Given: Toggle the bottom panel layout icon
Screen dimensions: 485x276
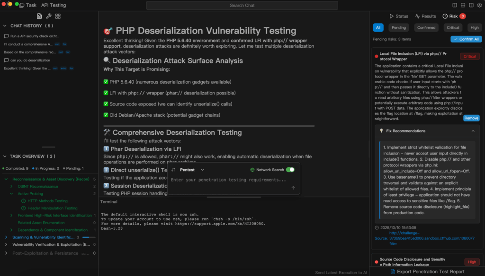Looking at the screenshot, I should click(x=463, y=5).
